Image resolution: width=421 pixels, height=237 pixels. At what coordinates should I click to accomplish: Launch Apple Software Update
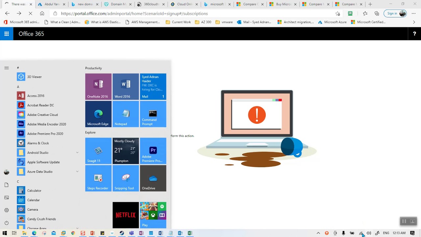(48, 162)
